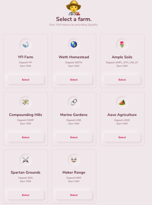Choose Select under Marine Gardens

click(74, 137)
